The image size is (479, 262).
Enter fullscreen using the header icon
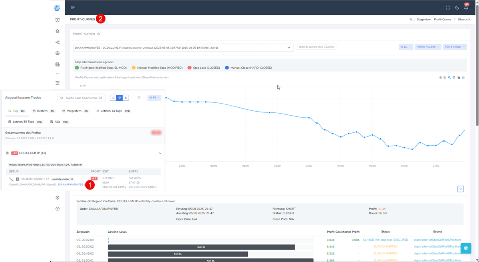(447, 8)
